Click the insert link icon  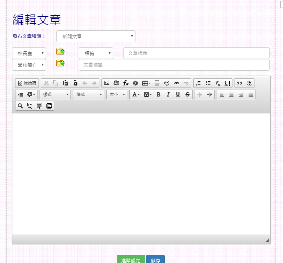pos(176,83)
